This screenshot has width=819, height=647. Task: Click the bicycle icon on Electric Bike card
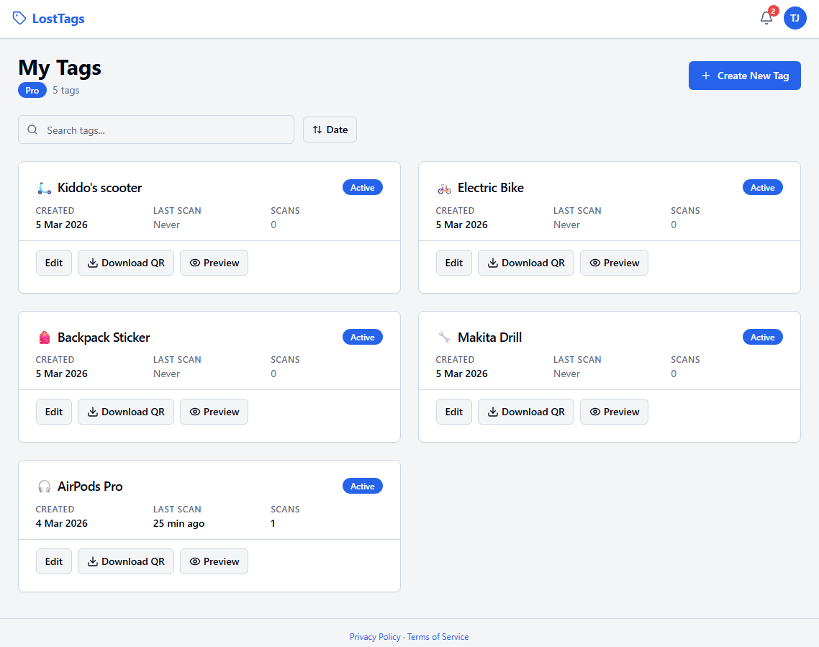443,187
